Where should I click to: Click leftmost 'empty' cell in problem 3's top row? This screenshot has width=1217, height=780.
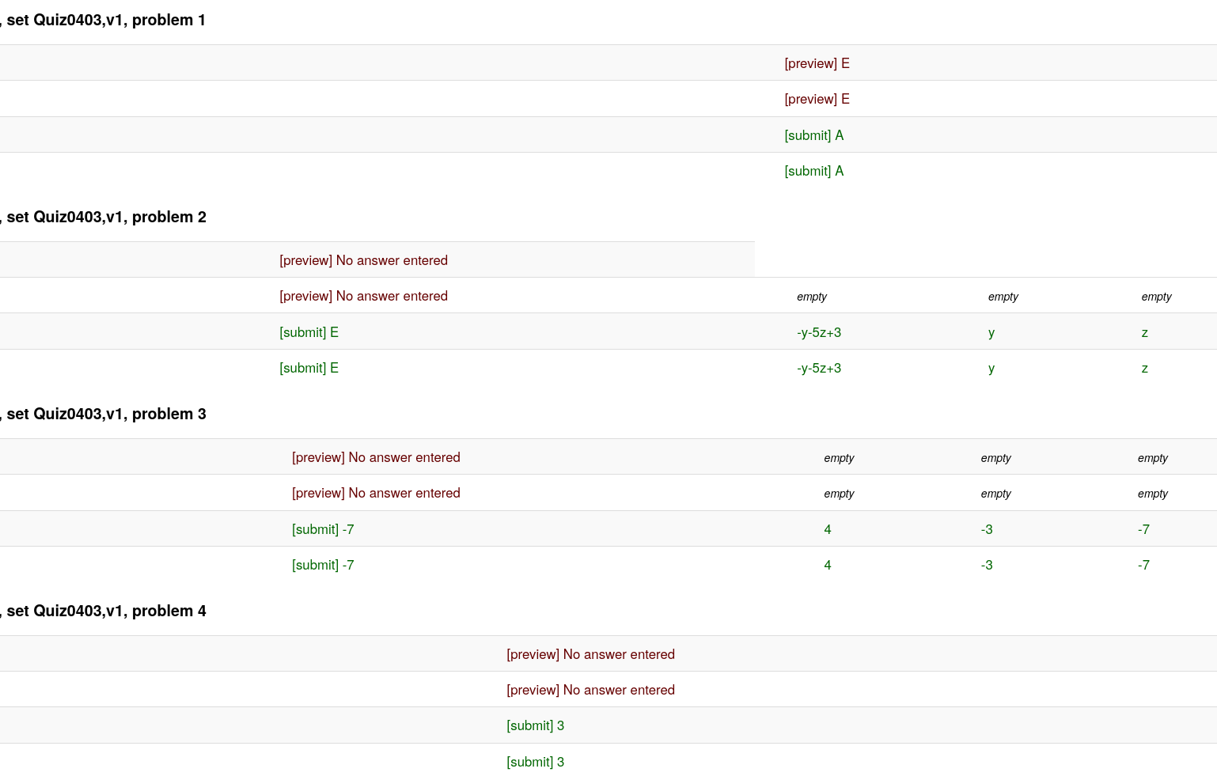839,458
